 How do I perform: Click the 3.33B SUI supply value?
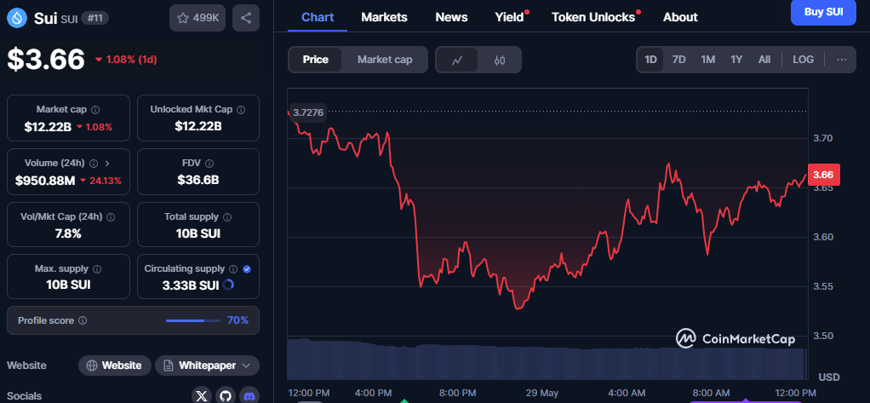tap(191, 286)
